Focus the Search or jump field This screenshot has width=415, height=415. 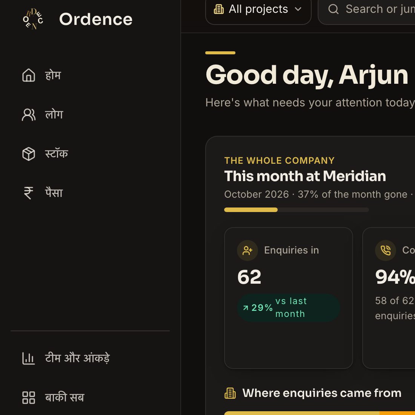(366, 11)
